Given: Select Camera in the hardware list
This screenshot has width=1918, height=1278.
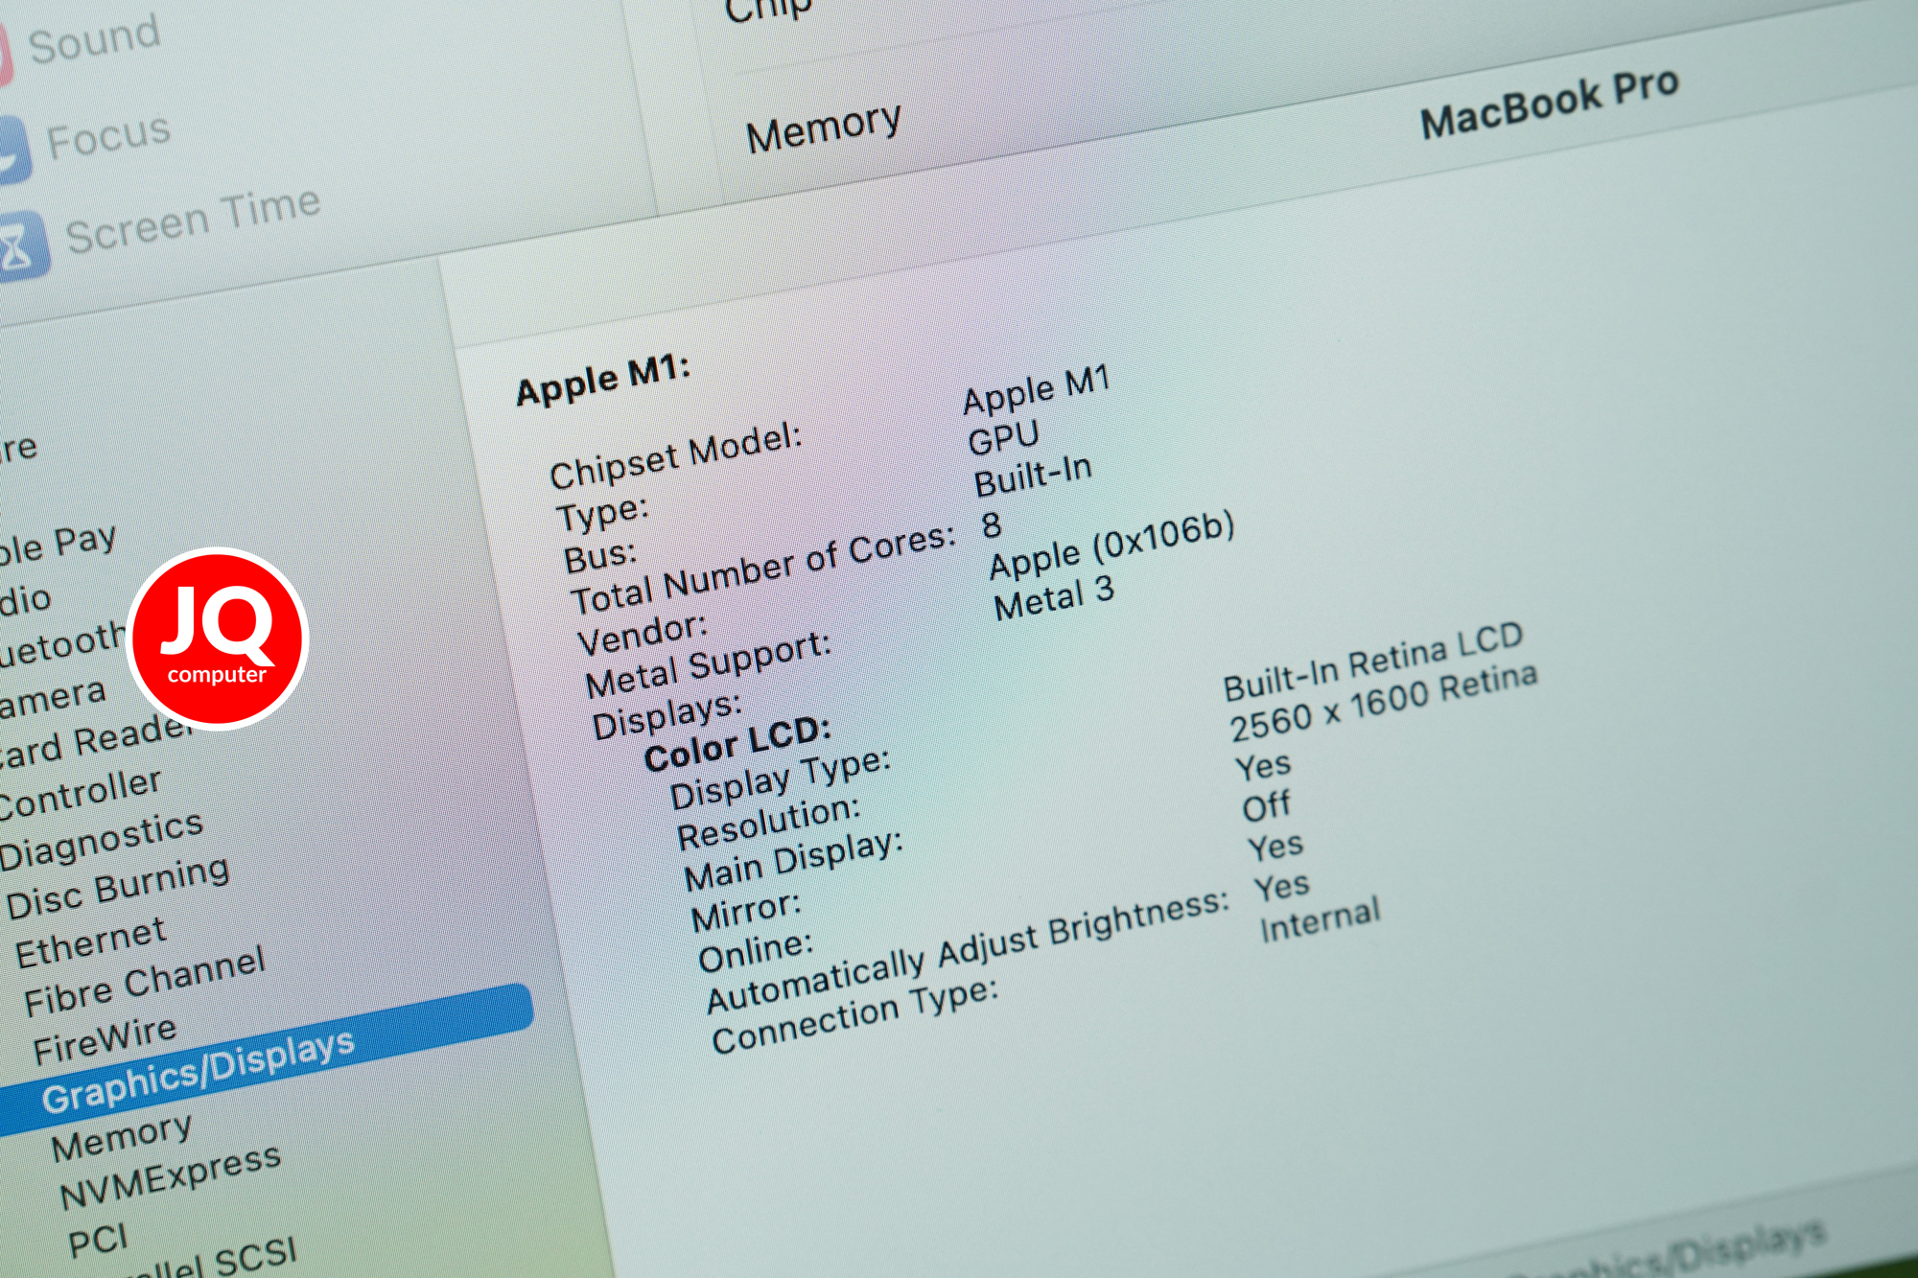Looking at the screenshot, I should click(x=52, y=699).
